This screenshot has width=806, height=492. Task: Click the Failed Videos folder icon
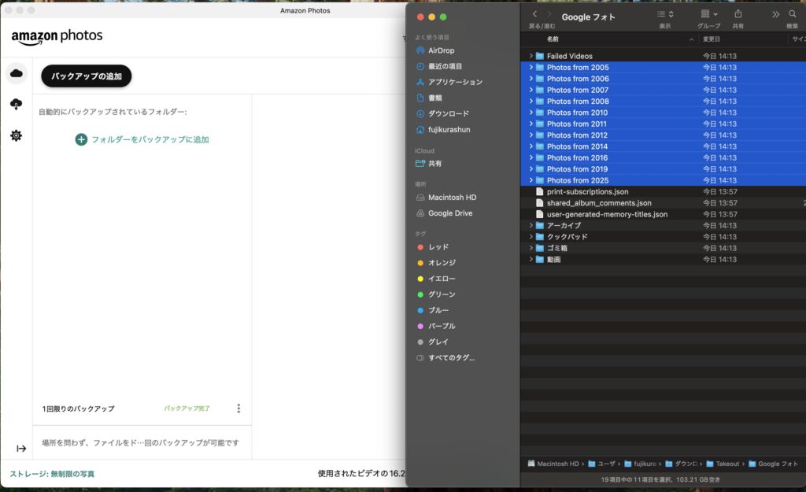click(540, 56)
